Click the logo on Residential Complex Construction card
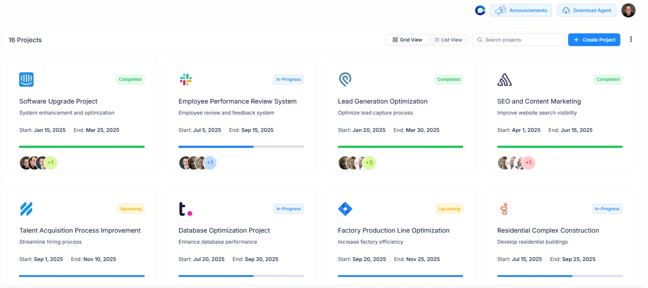Image resolution: width=648 pixels, height=288 pixels. [x=504, y=209]
